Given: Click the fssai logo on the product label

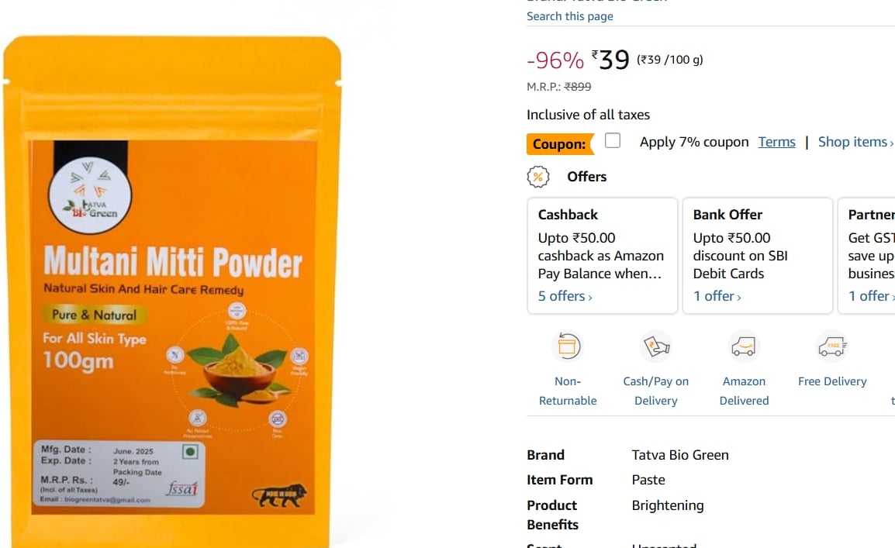Looking at the screenshot, I should [183, 488].
